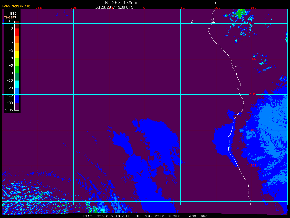Select the bright red legend swatch

(x=17, y=32)
